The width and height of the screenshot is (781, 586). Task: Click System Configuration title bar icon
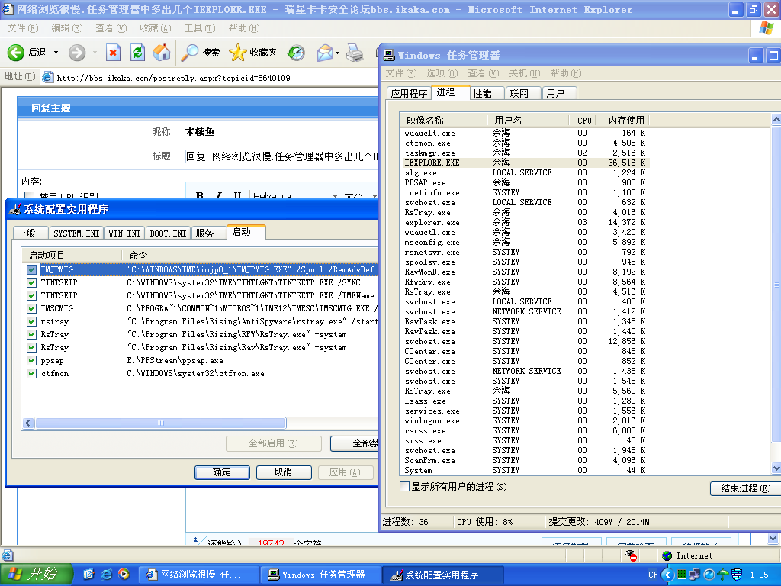[x=15, y=209]
